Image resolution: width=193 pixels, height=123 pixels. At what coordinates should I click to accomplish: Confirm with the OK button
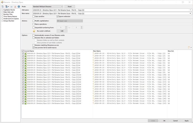(164, 121)
